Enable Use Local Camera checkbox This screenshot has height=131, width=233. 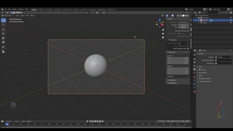(x=188, y=31)
